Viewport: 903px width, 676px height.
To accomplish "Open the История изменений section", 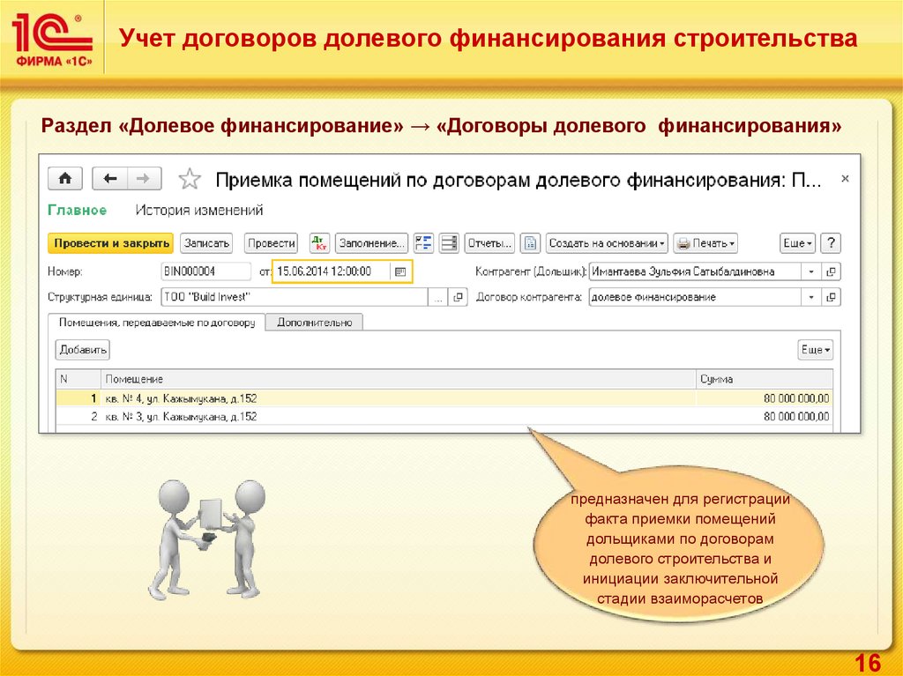I will pos(198,211).
